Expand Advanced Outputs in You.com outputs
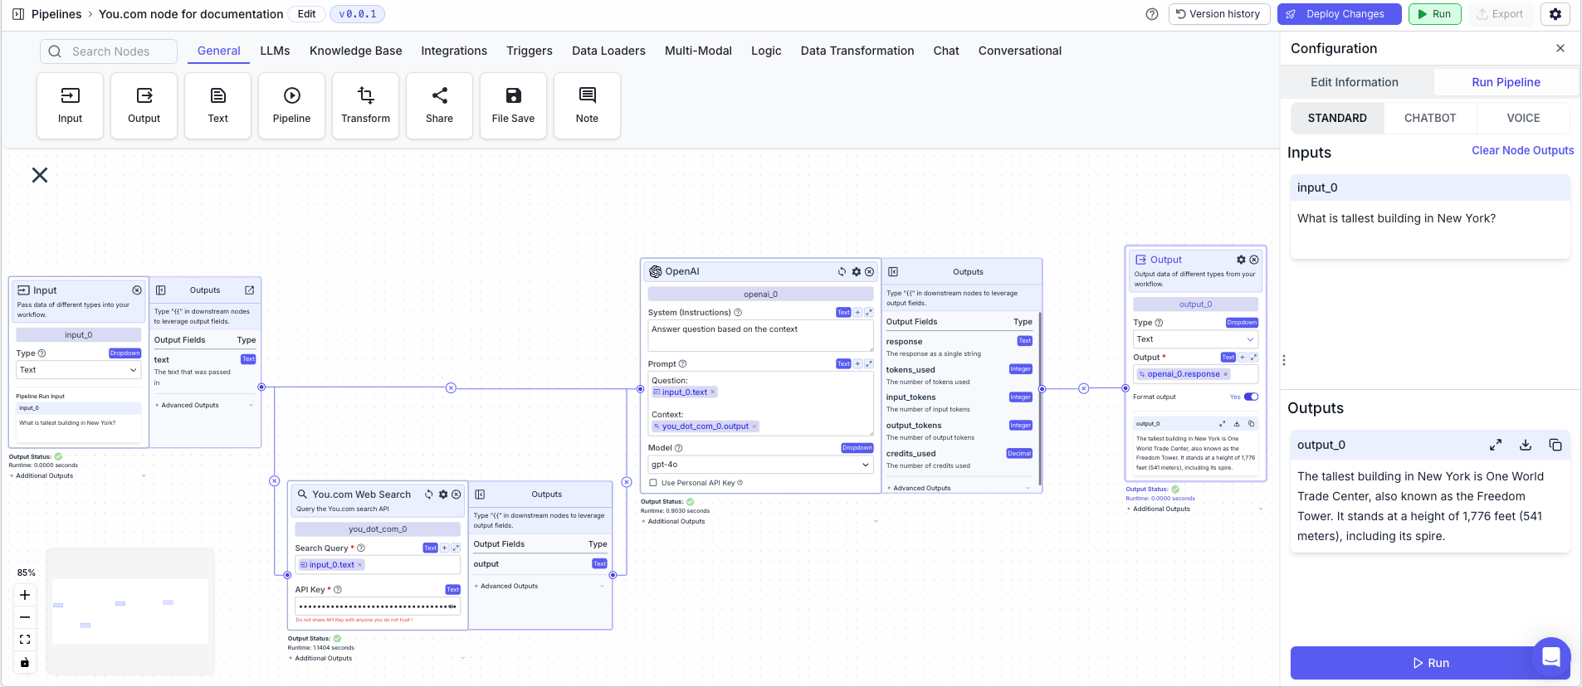1582x687 pixels. pos(539,586)
